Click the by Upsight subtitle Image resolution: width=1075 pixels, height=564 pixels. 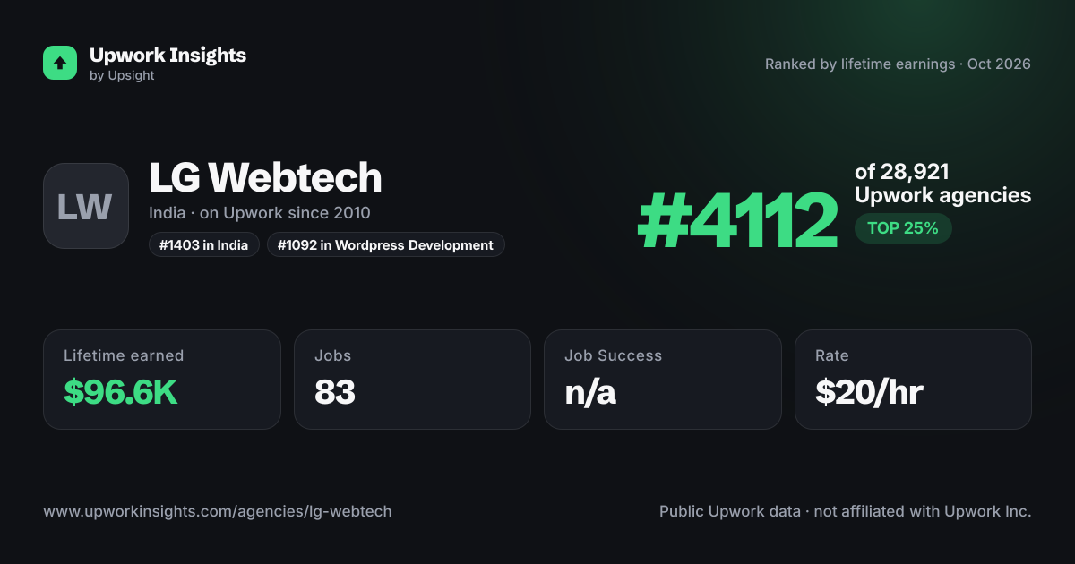122,76
